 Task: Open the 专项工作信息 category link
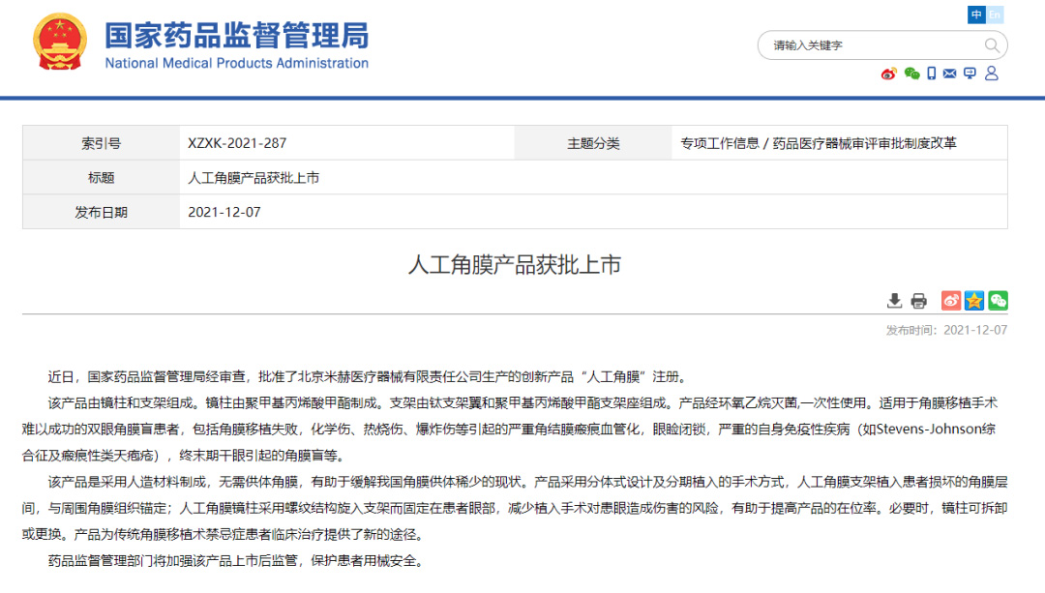pos(720,142)
